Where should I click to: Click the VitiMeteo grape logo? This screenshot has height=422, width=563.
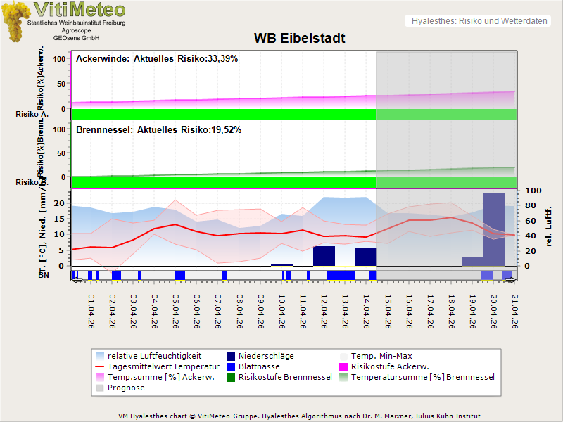point(14,21)
